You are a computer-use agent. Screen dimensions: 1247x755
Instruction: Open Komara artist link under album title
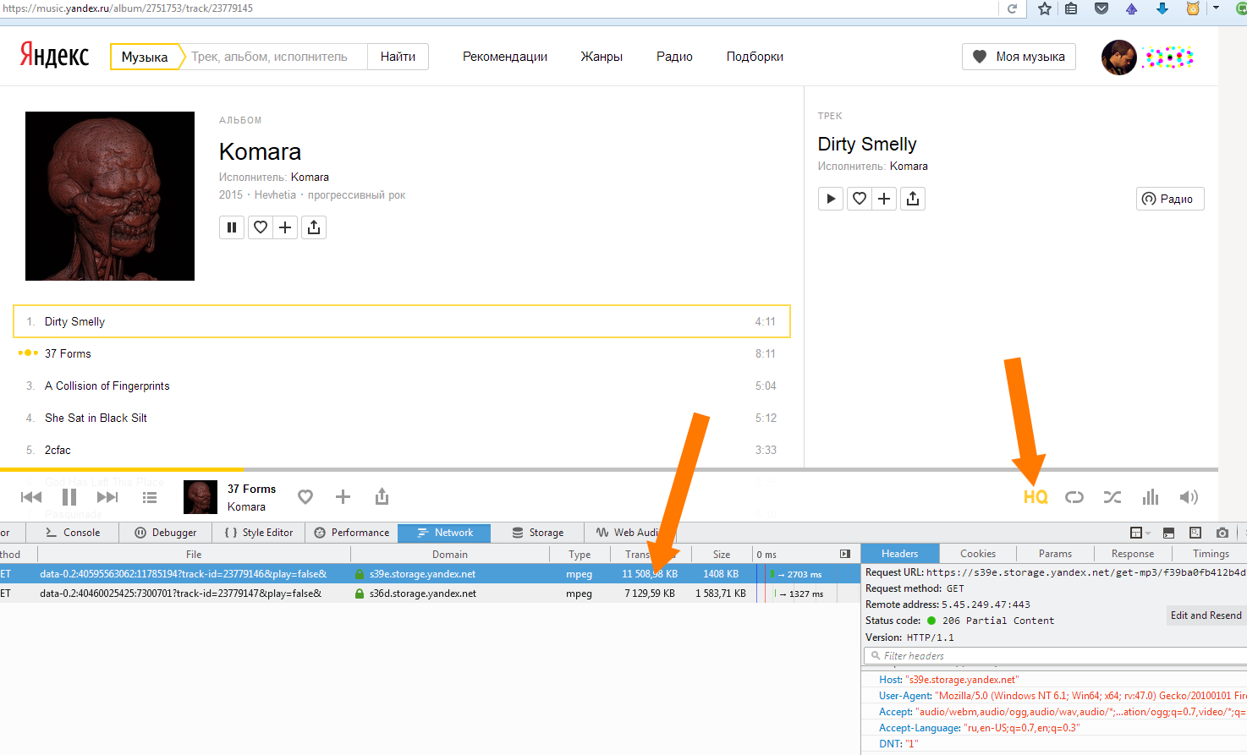pos(310,177)
